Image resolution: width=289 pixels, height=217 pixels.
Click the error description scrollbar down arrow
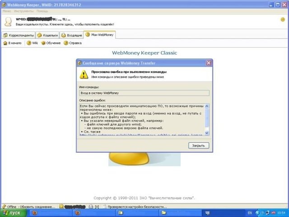coord(207,133)
